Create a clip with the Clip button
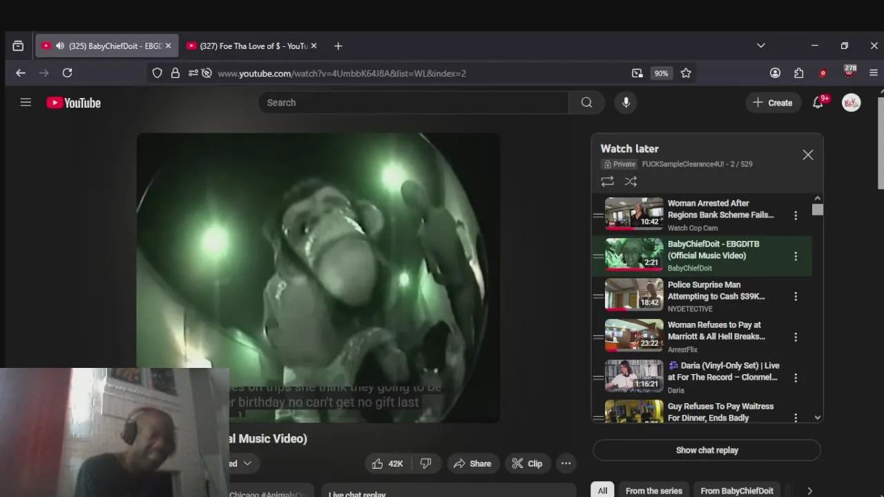The image size is (884, 497). (x=527, y=464)
